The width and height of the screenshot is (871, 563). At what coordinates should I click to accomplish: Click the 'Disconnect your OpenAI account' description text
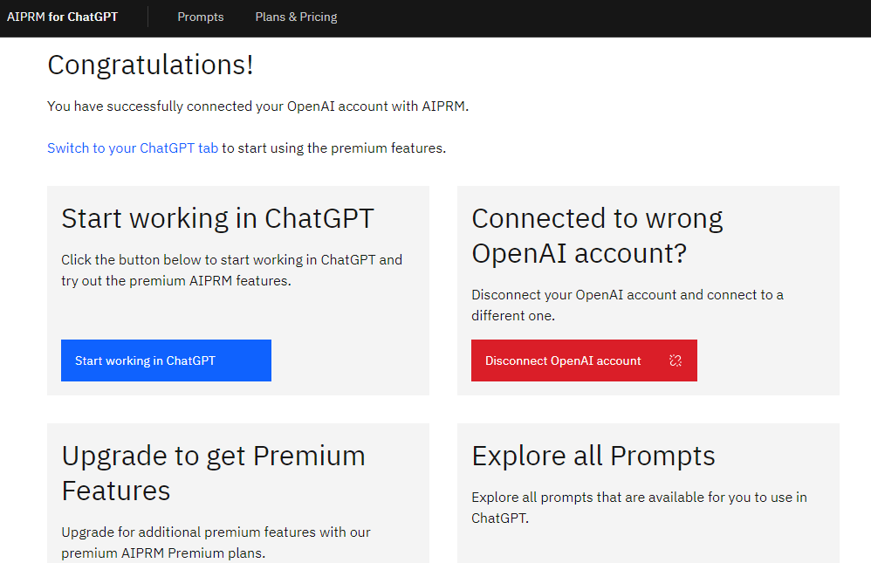[x=628, y=306]
